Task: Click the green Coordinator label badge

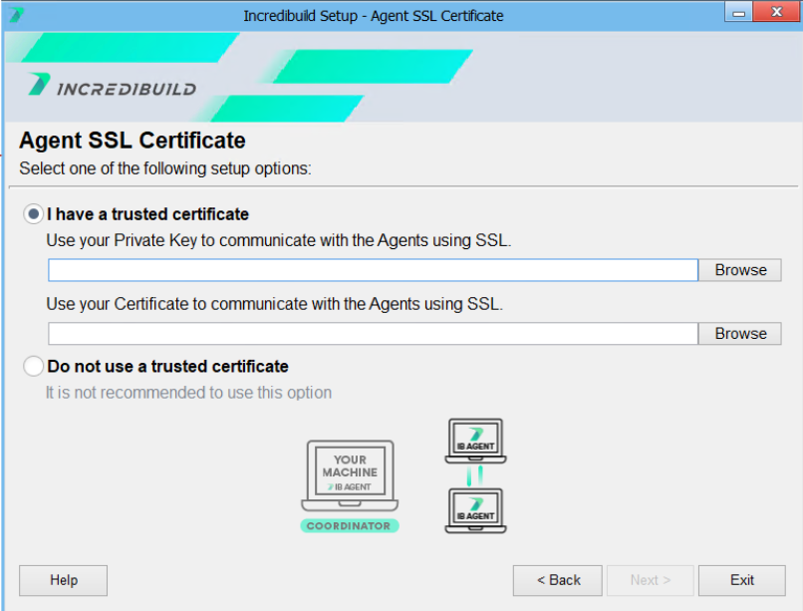Action: click(349, 525)
